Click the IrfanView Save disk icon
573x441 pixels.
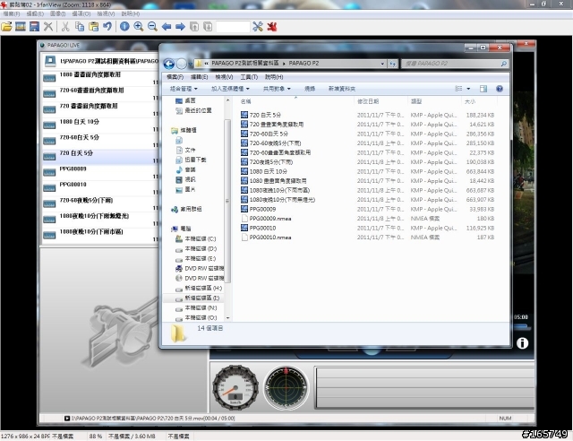pyautogui.click(x=34, y=26)
